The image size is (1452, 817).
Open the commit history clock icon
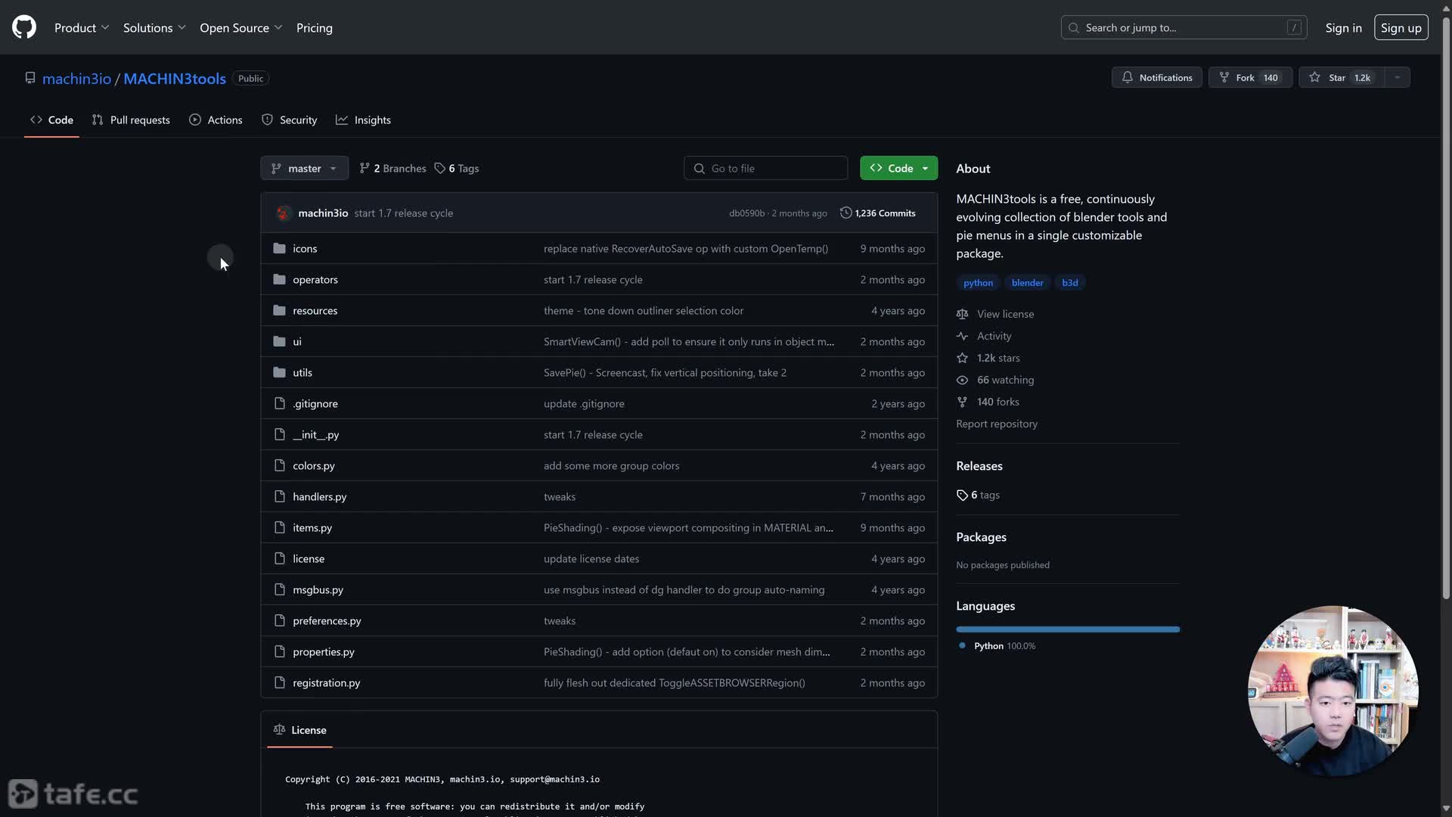845,213
